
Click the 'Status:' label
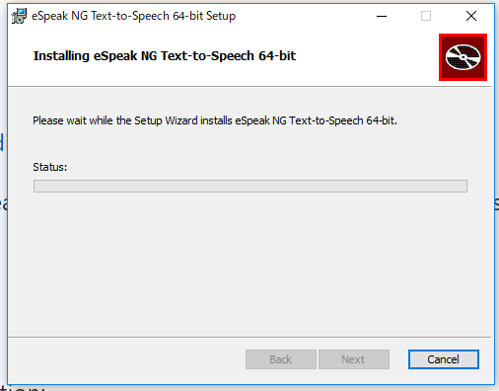tap(49, 167)
